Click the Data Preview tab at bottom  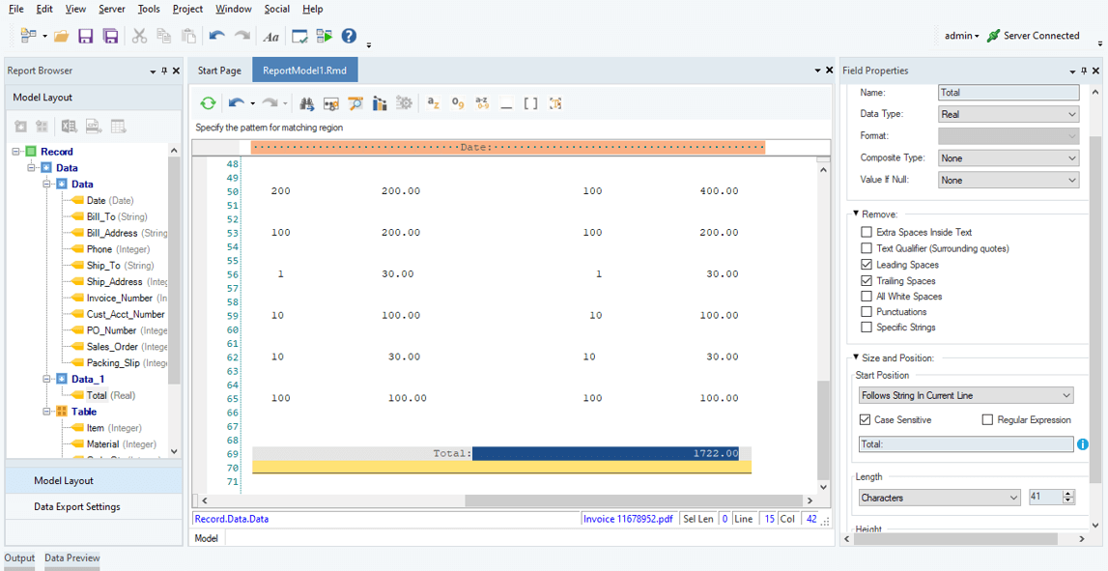71,557
